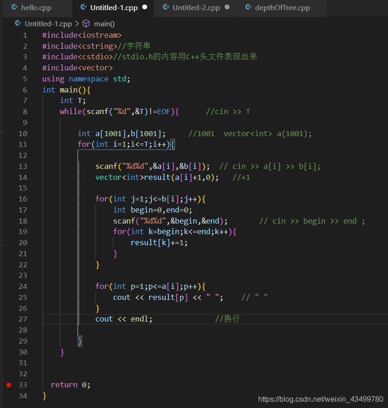The height and width of the screenshot is (408, 388).
Task: Click line number 6 in the gutter
Action: pos(25,90)
